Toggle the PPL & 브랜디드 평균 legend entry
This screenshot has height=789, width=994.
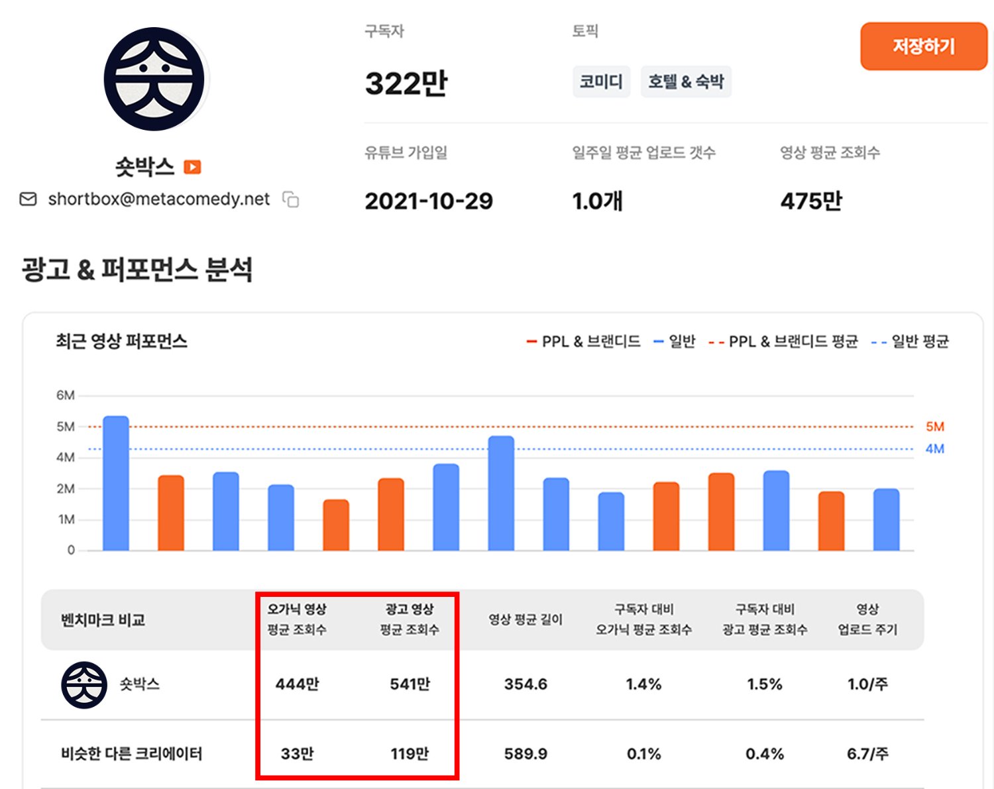[x=783, y=341]
